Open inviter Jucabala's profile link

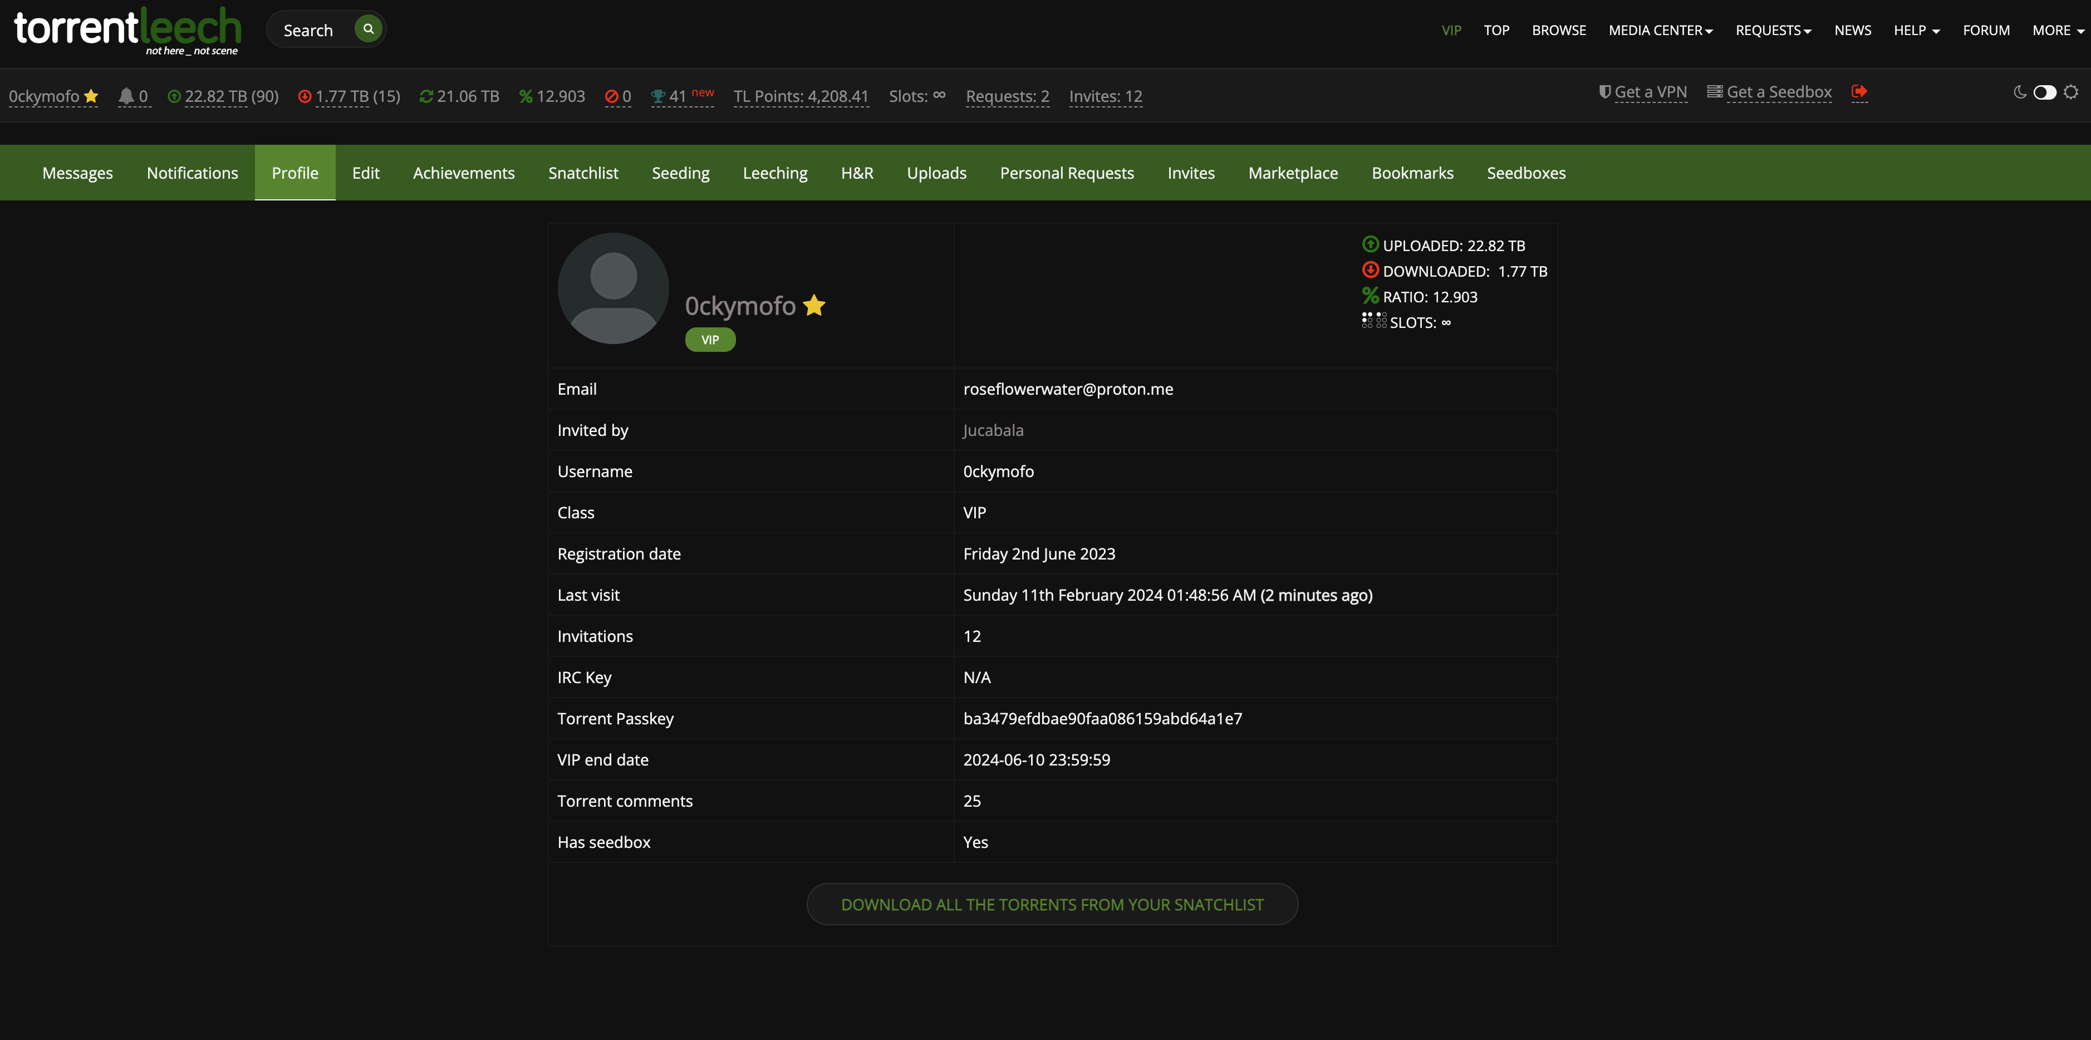coord(993,430)
